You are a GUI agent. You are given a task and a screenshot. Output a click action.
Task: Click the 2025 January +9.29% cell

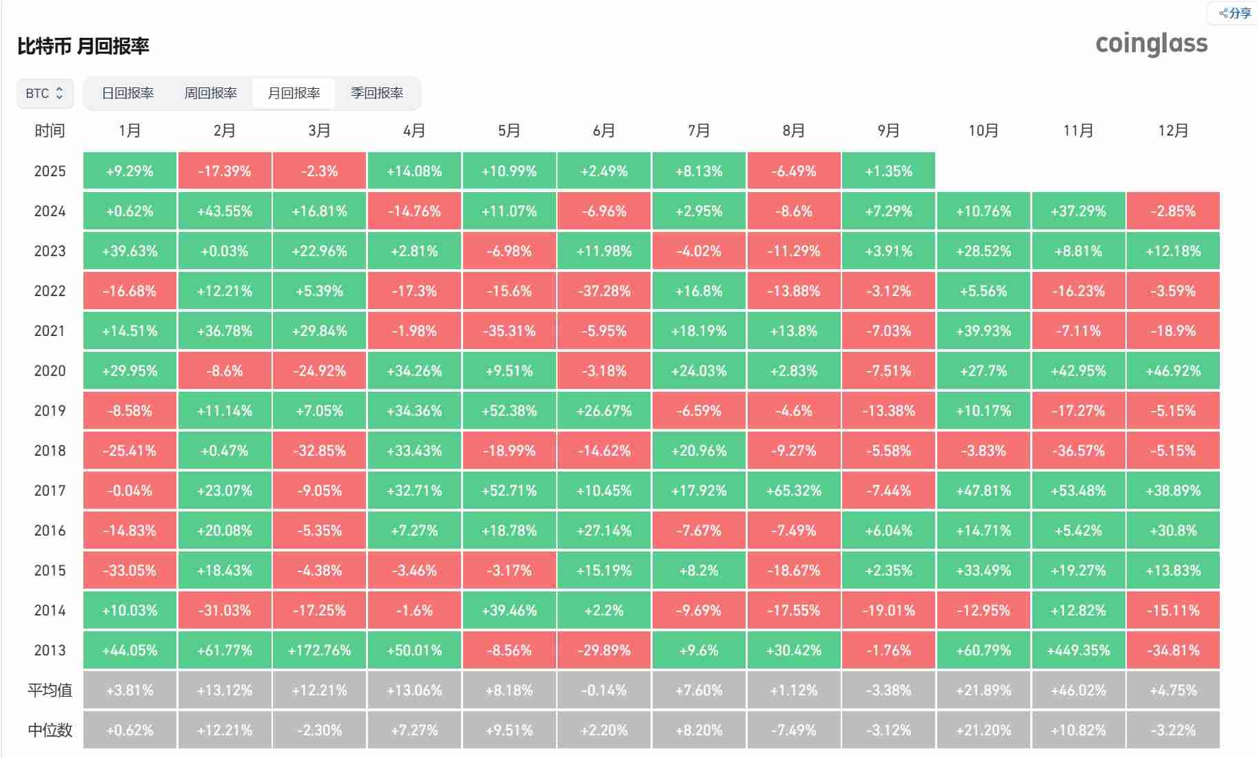pyautogui.click(x=130, y=171)
